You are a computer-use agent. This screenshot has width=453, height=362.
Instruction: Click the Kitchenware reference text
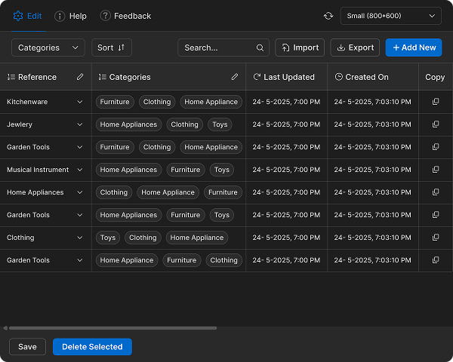27,102
